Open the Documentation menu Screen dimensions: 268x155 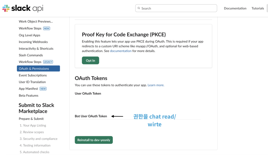click(x=235, y=8)
